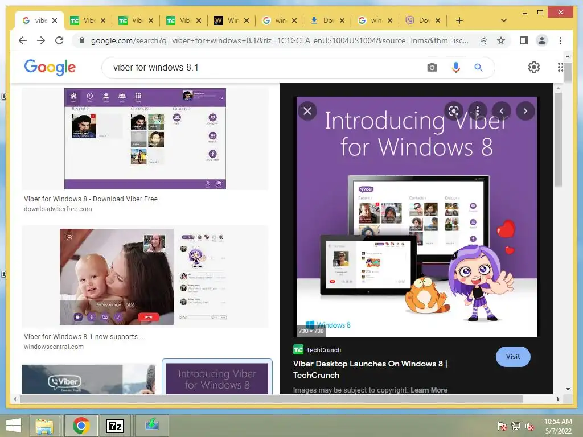This screenshot has height=437, width=583.
Task: Submit search with magnifying glass icon
Action: click(478, 68)
